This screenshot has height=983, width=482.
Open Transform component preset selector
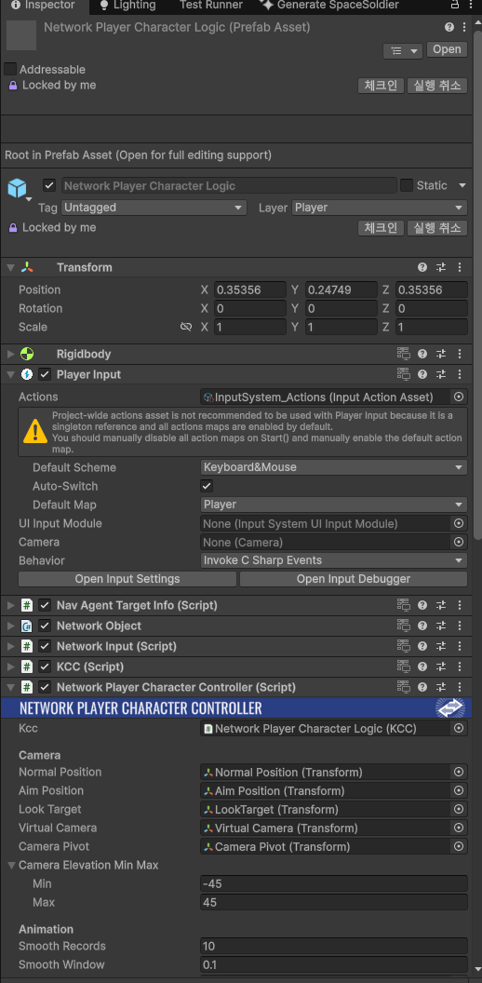[x=441, y=268]
